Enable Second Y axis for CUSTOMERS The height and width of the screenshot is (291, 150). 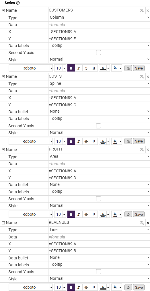(98, 53)
